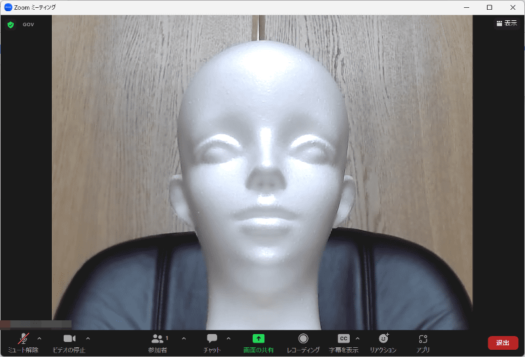The image size is (525, 357).
Task: Expand participants options arrow
Action: (x=184, y=339)
